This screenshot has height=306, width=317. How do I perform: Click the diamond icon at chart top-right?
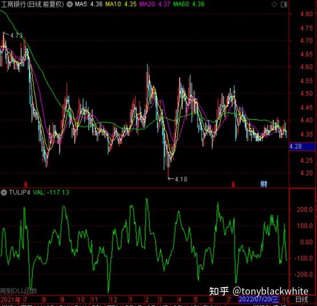(274, 4)
